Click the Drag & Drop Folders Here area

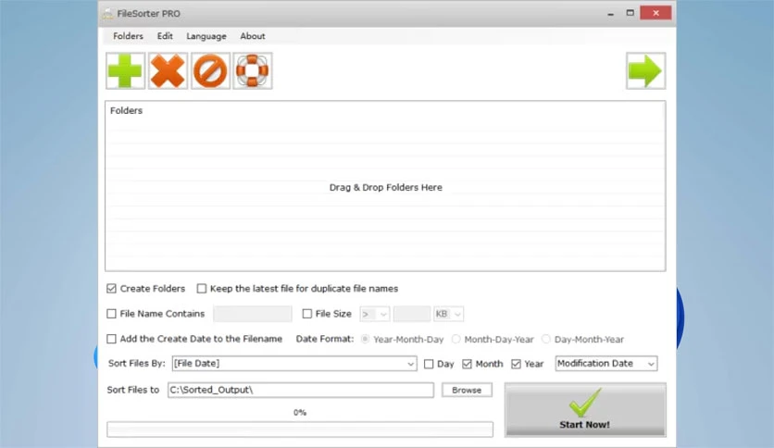point(385,188)
